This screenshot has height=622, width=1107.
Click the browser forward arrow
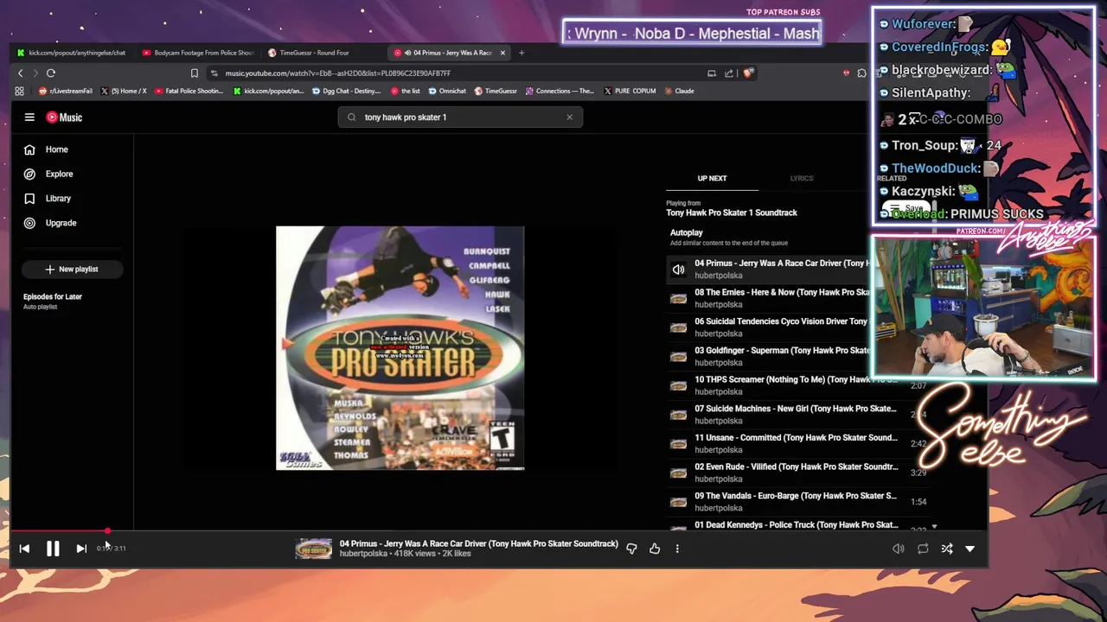point(35,73)
